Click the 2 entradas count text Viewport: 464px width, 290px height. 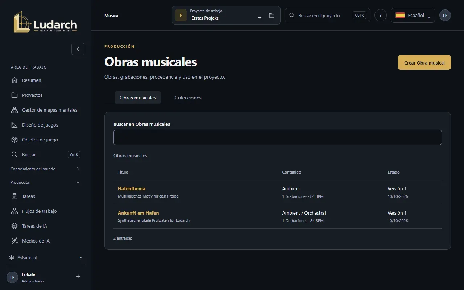coord(123,238)
